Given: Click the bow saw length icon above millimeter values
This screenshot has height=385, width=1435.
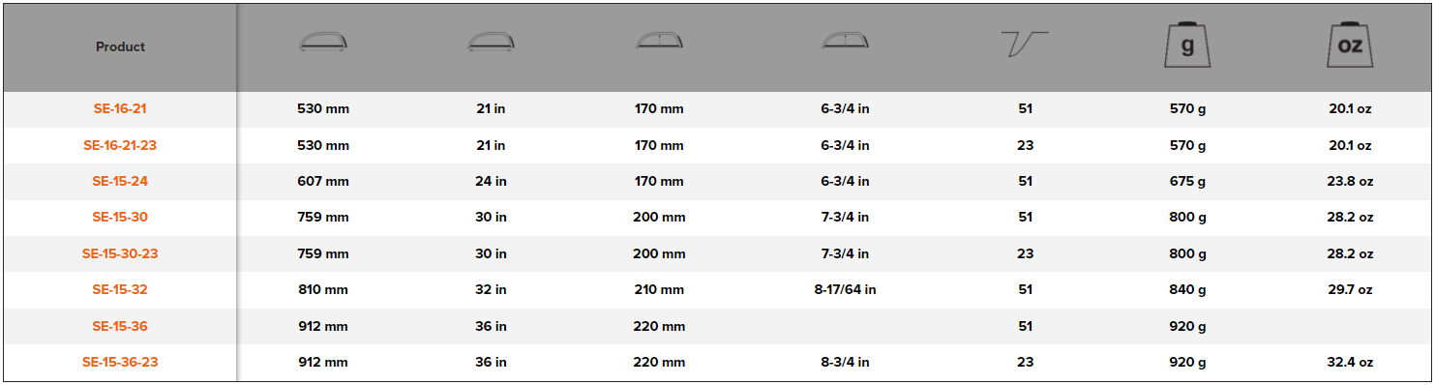Looking at the screenshot, I should point(323,42).
